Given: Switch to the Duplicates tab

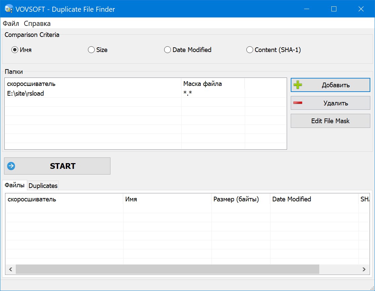Looking at the screenshot, I should tap(43, 185).
